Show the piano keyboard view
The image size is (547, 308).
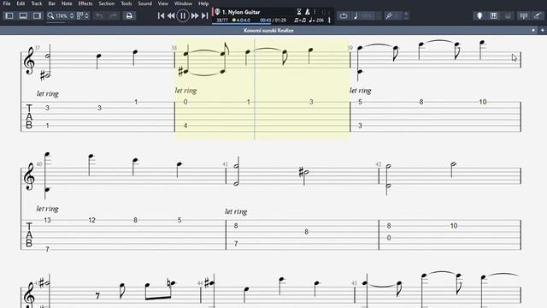coord(494,15)
